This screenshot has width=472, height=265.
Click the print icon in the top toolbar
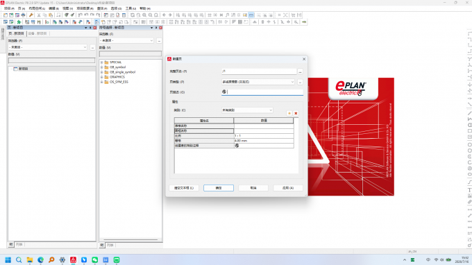point(23,15)
